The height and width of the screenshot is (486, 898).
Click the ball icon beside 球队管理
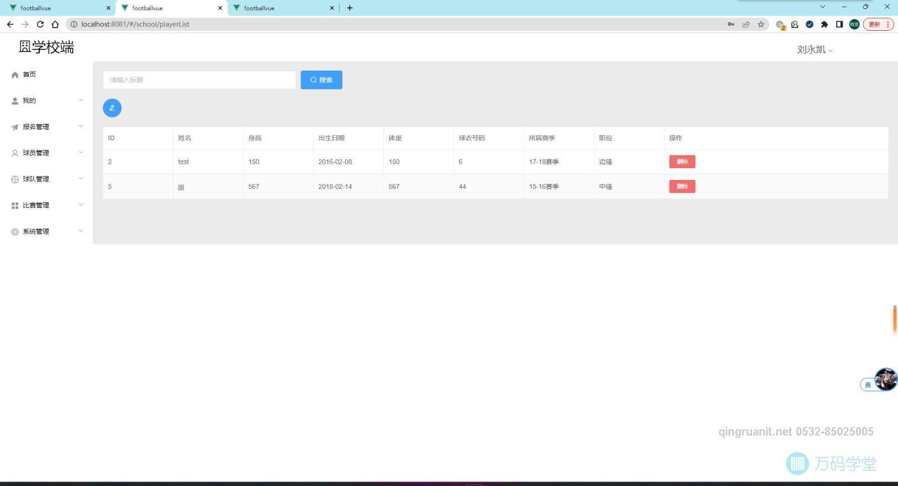click(x=15, y=179)
